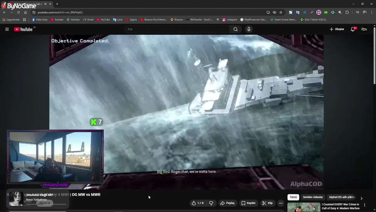
Task: Open the WeTransfer bookmark
Action: [x=199, y=20]
